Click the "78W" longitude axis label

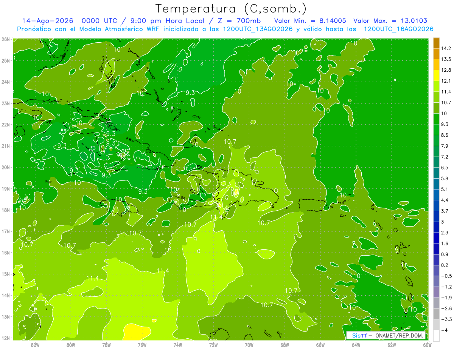point(106,345)
